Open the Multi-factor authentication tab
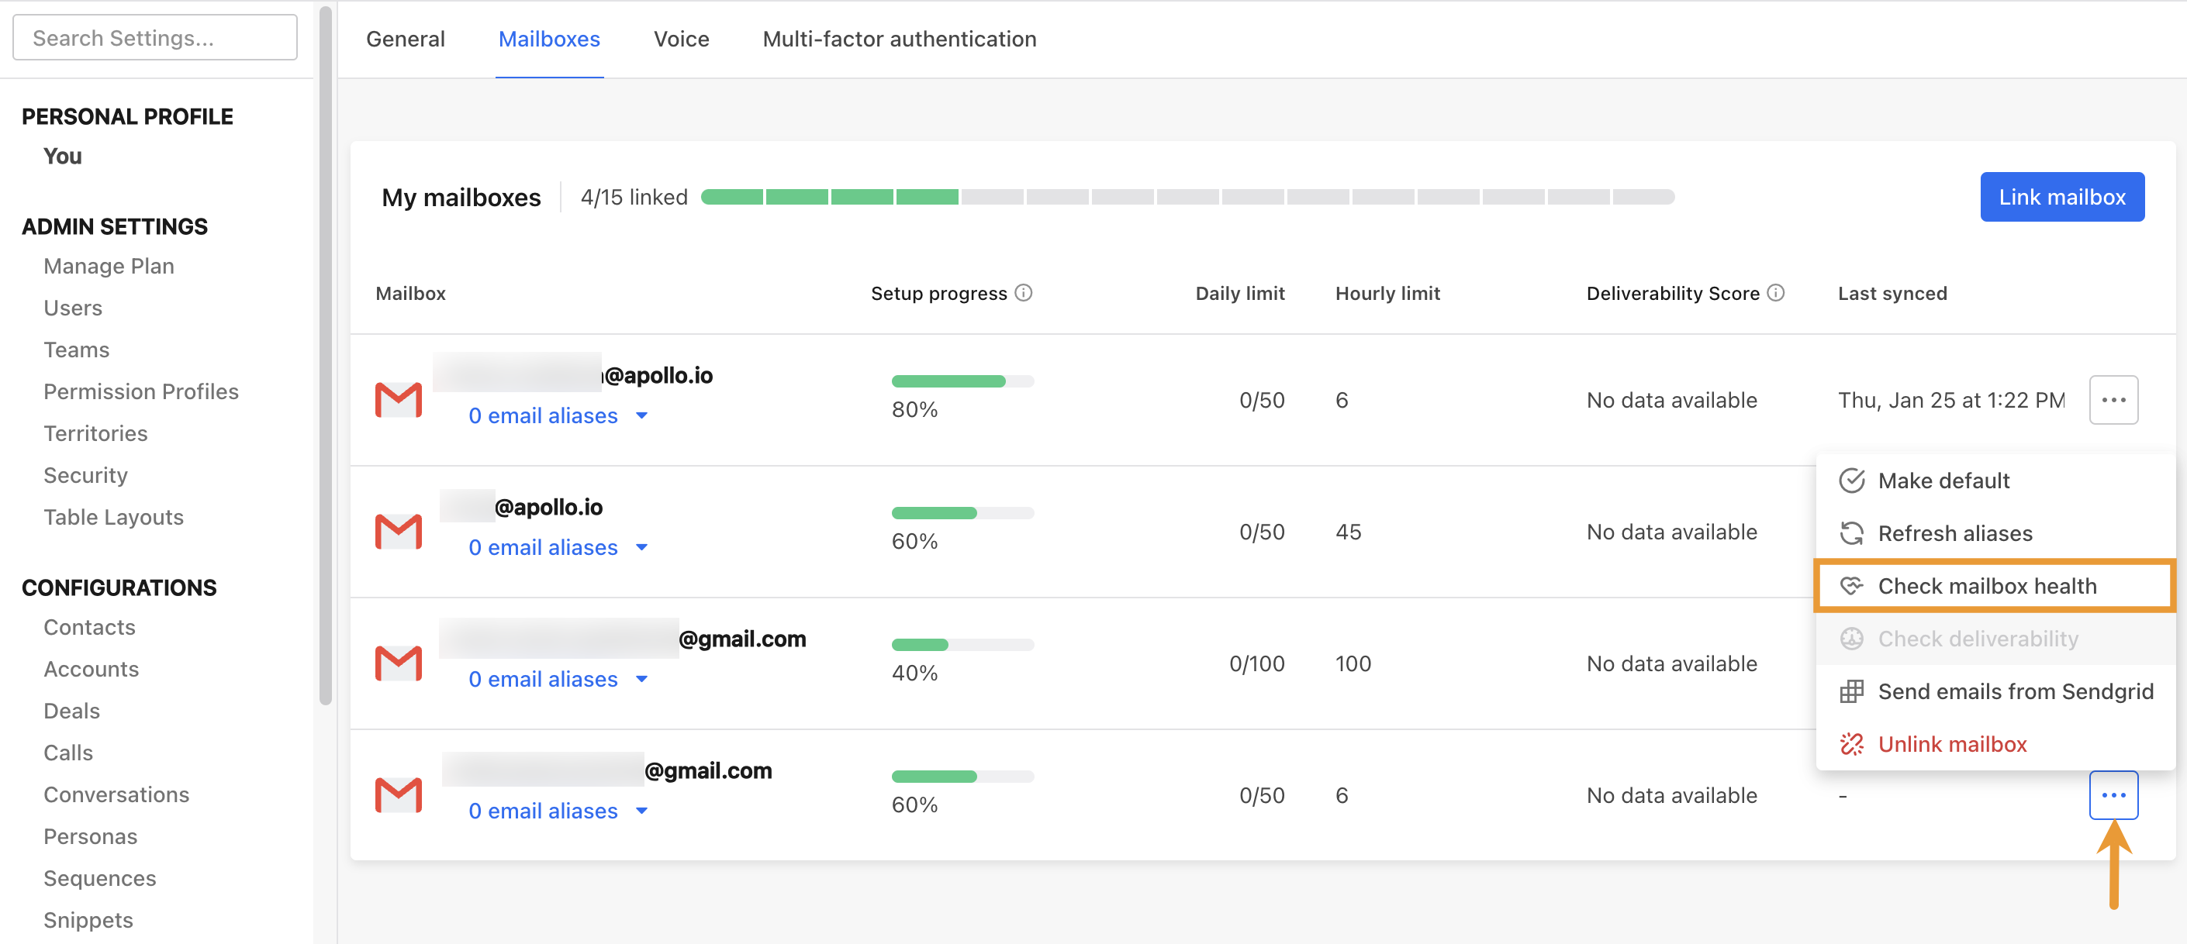Screen dimensions: 2187x944 click(x=899, y=39)
